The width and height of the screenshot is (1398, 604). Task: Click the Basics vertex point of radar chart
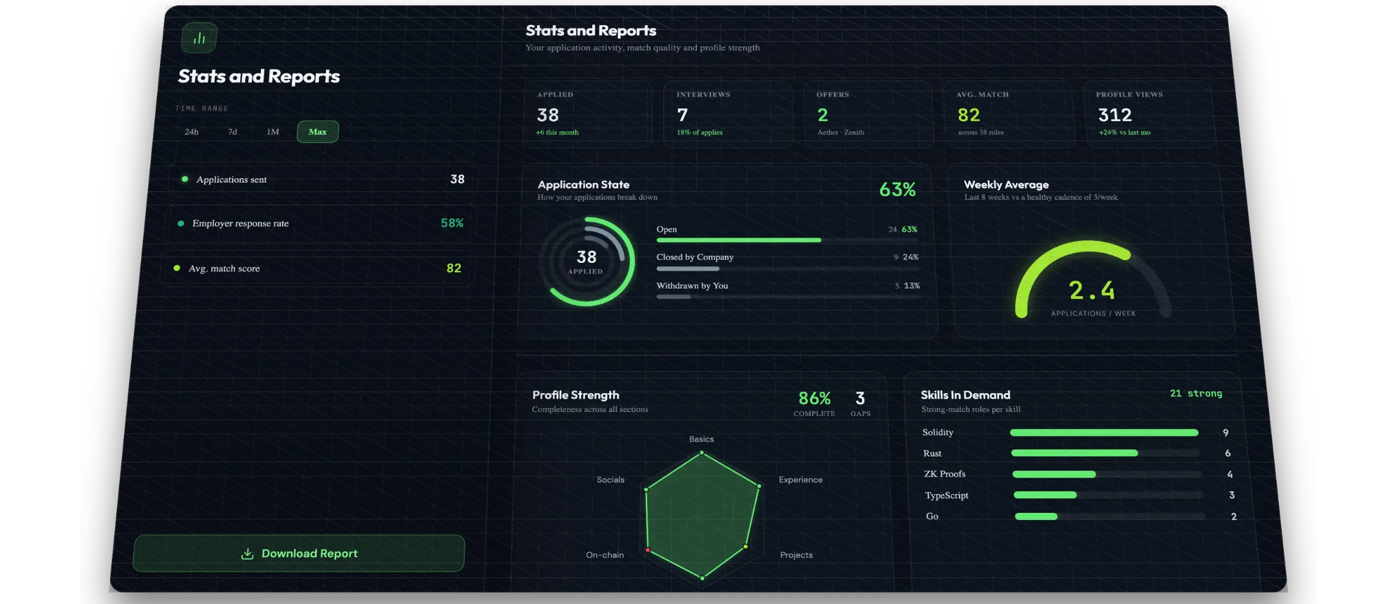pyautogui.click(x=702, y=453)
